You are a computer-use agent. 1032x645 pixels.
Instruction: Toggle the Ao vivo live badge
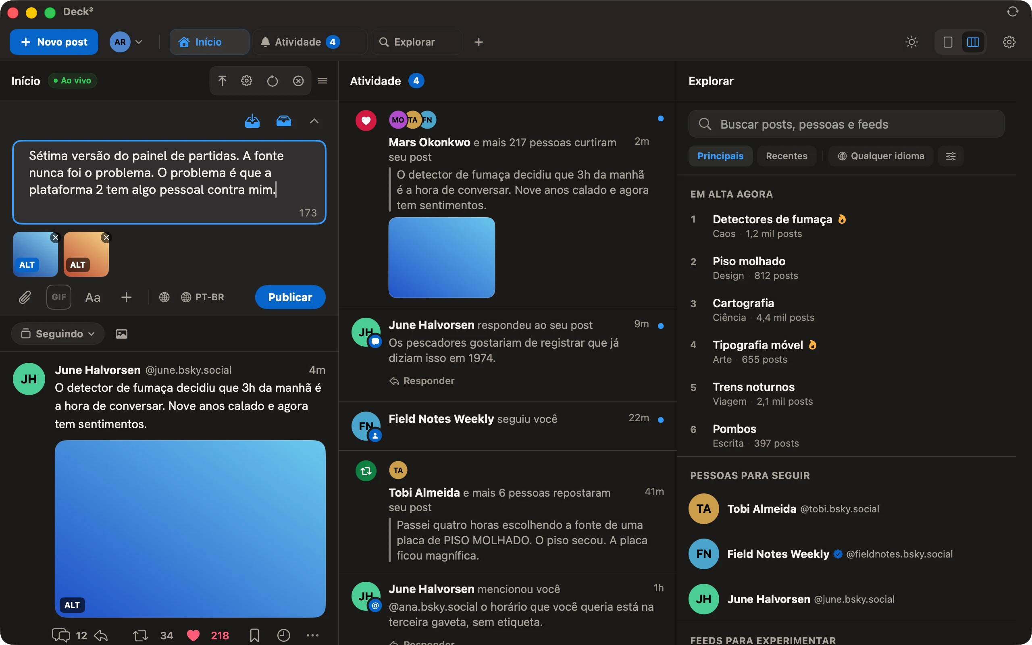[73, 81]
